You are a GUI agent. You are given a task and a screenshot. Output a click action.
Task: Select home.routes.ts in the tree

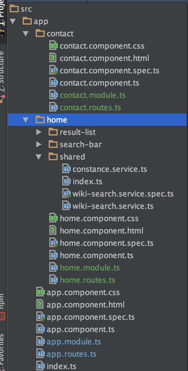tap(88, 280)
